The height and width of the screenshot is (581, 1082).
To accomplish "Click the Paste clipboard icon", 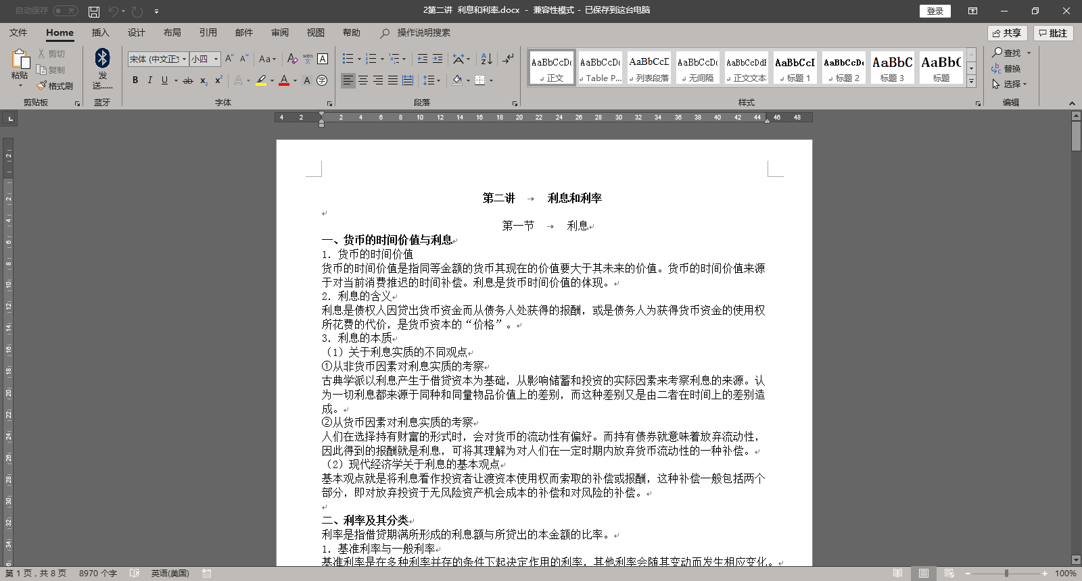I will tap(20, 59).
